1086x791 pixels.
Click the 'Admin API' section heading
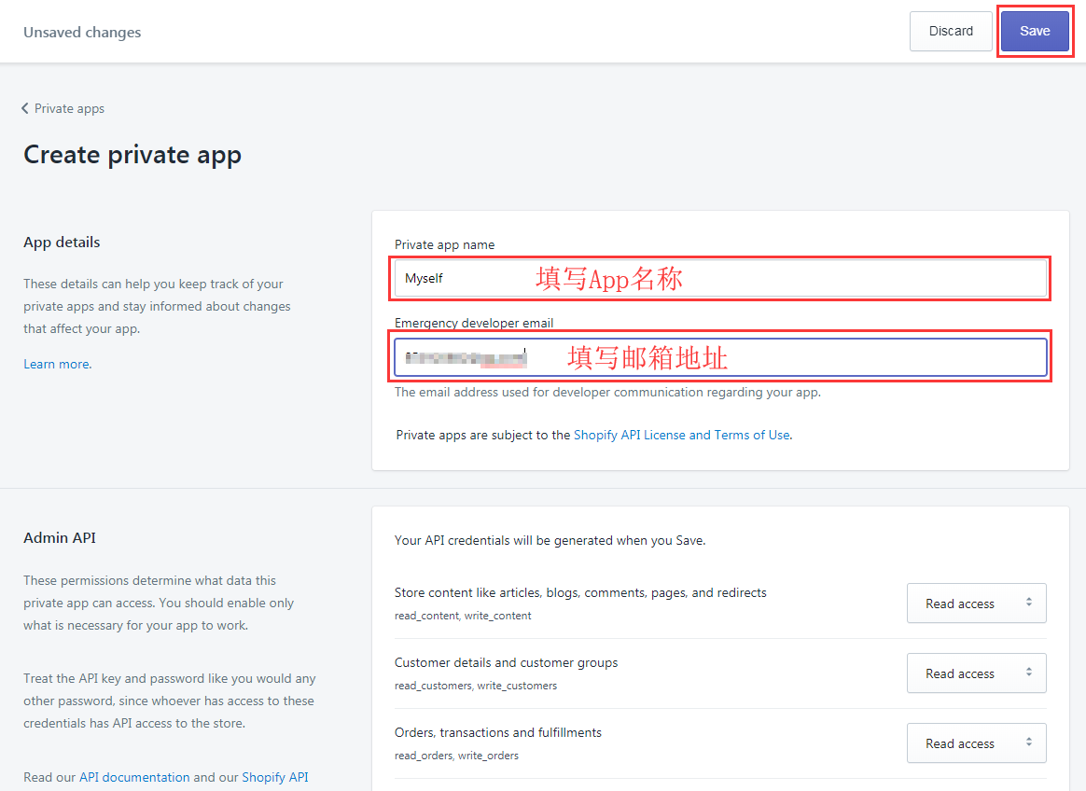(x=60, y=538)
